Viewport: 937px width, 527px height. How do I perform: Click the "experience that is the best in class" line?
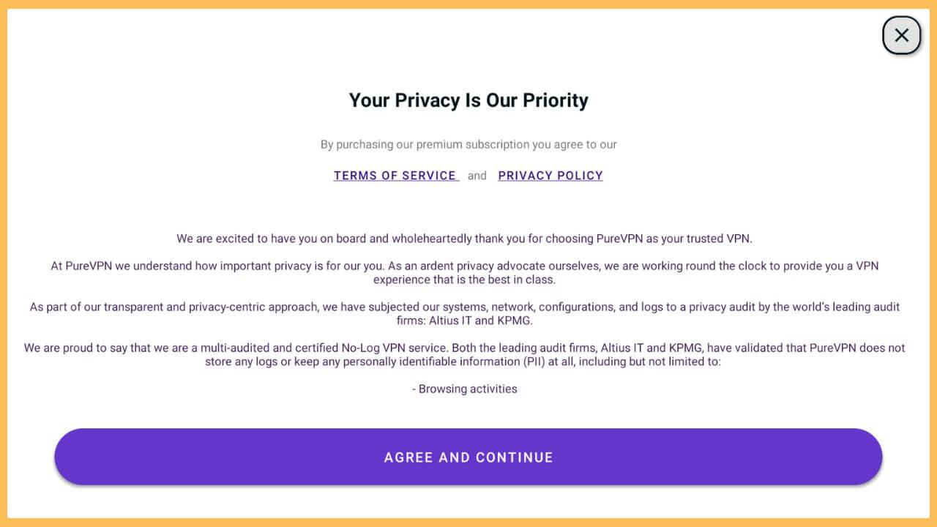[x=464, y=280]
